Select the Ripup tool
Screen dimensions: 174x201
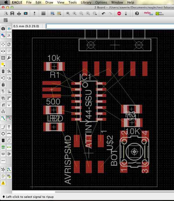pyautogui.click(x=9, y=118)
